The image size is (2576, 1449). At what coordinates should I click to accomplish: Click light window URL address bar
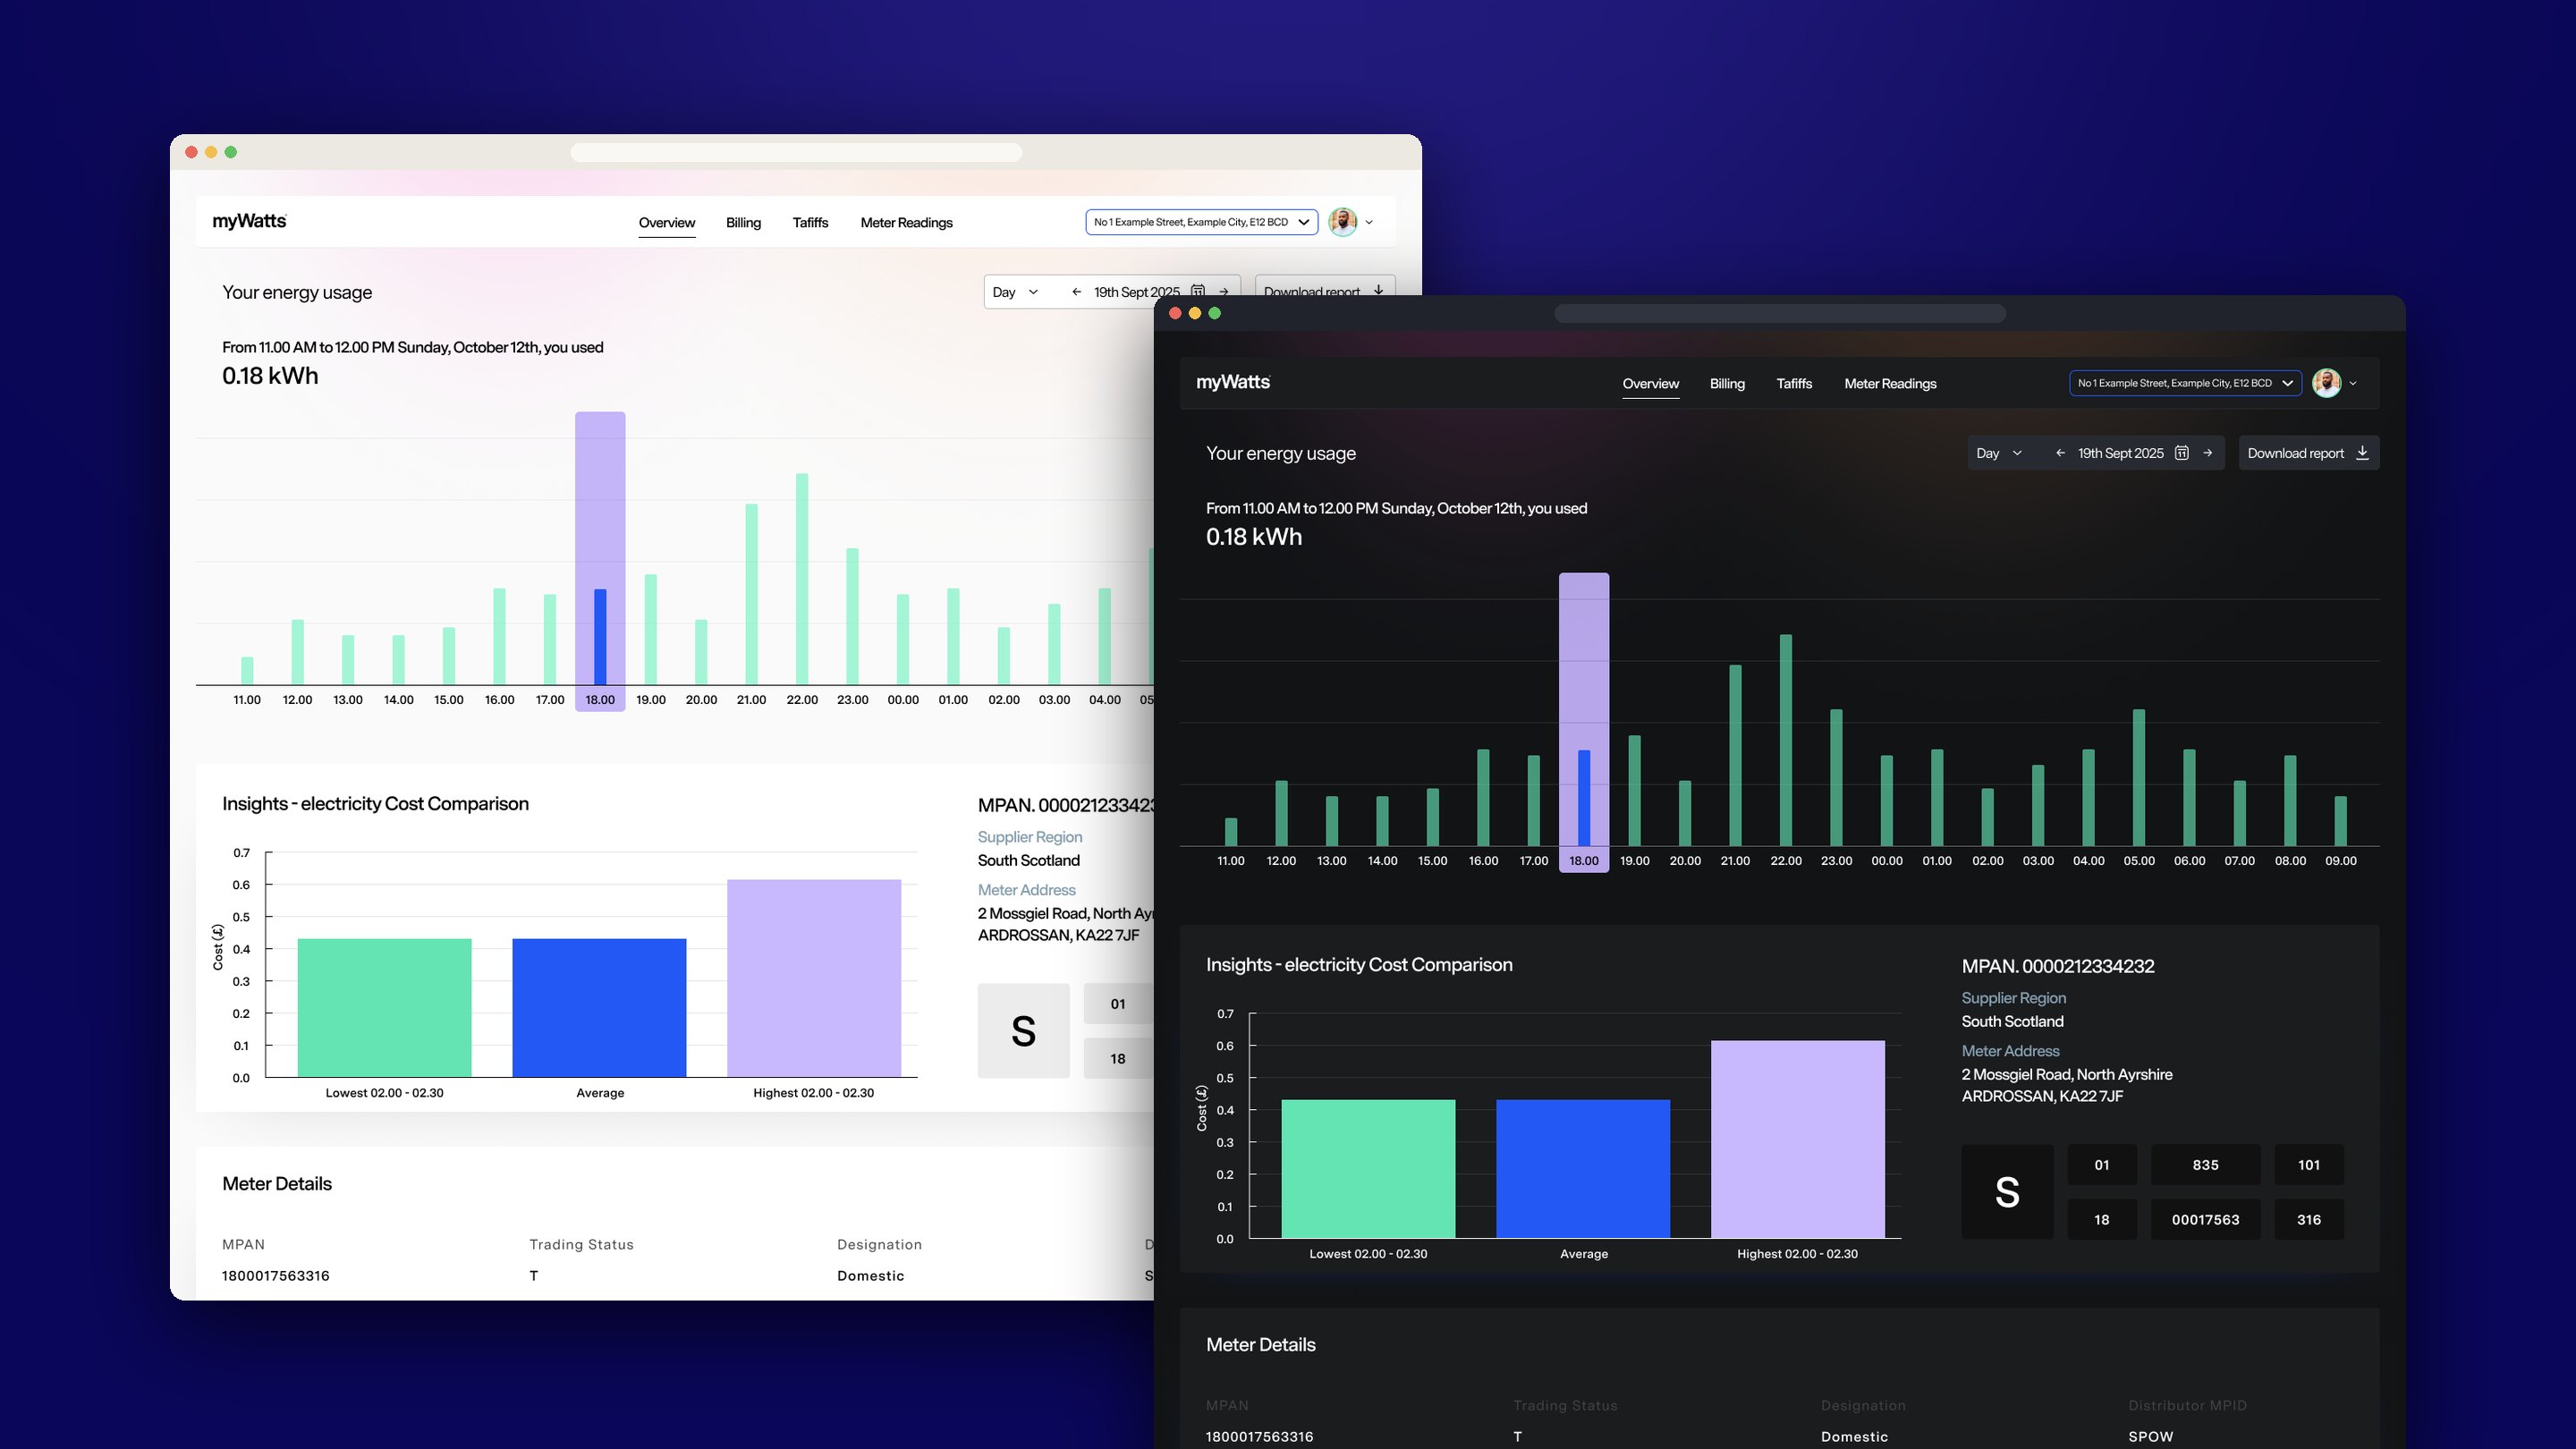tap(796, 152)
